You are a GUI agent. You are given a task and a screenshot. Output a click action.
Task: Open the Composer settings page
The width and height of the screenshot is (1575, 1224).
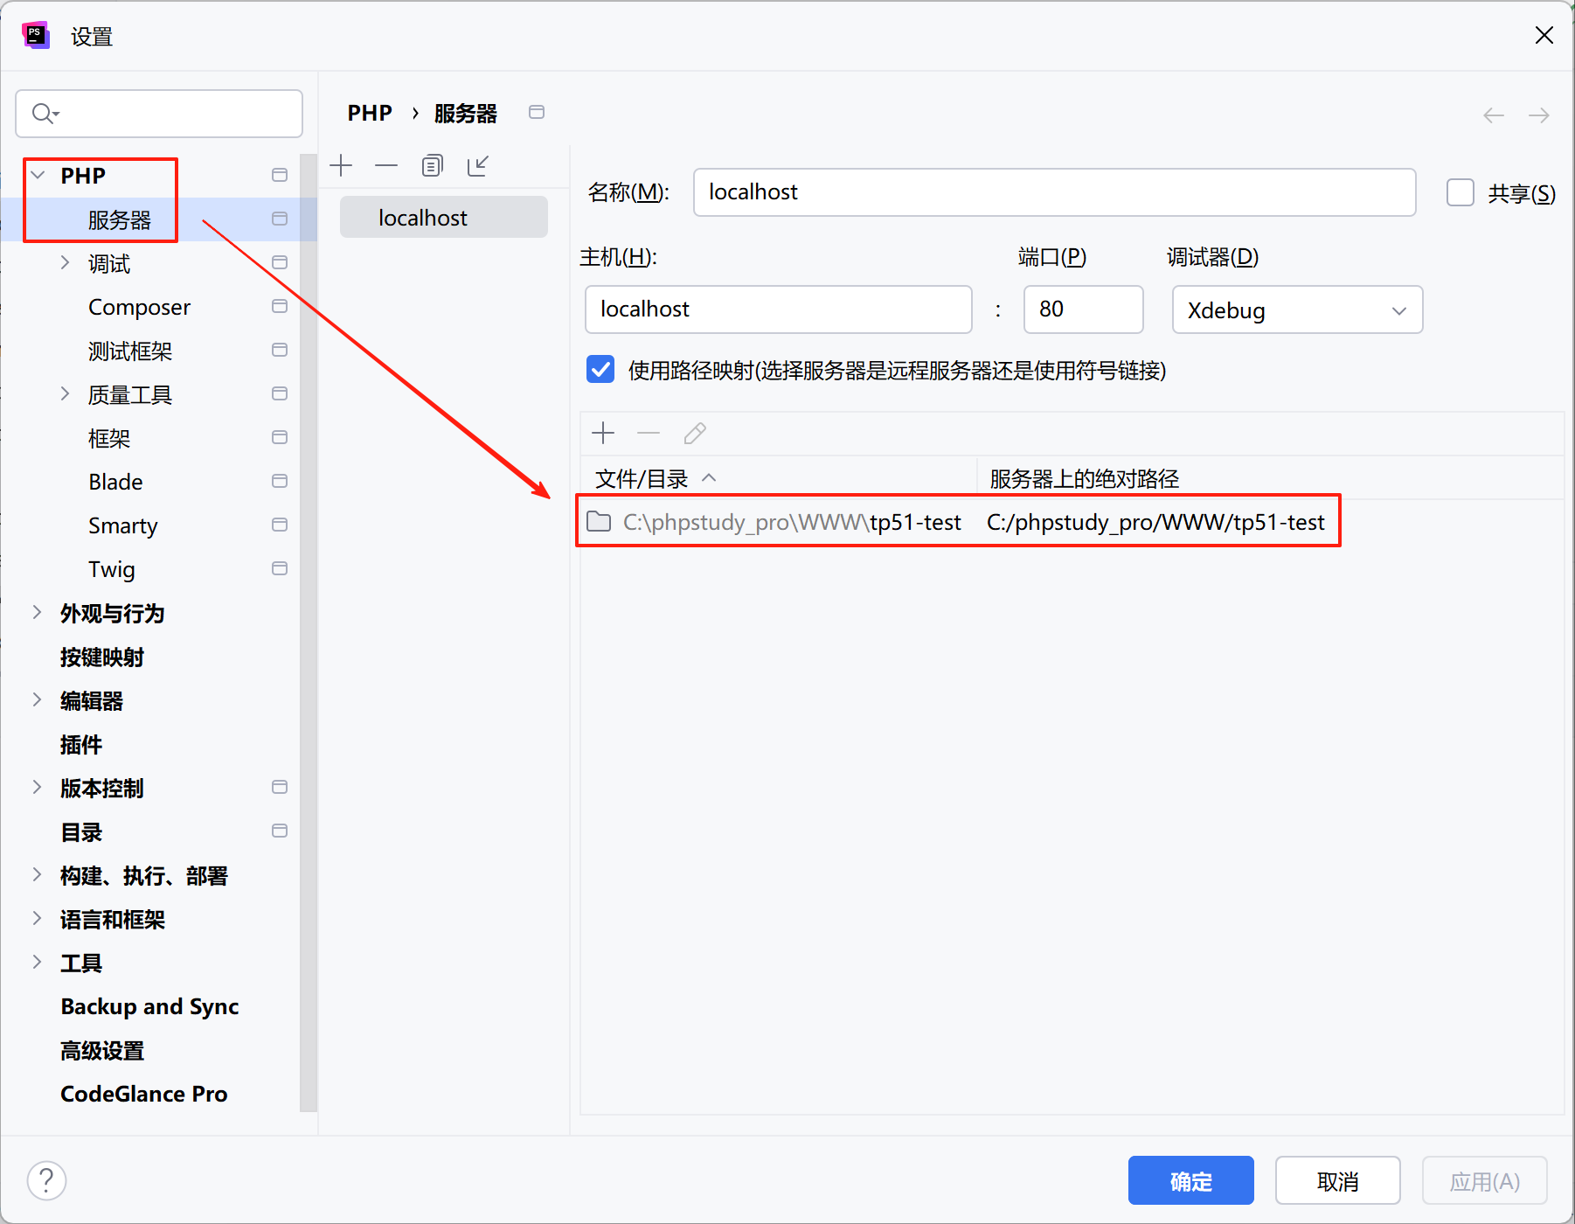(x=139, y=307)
